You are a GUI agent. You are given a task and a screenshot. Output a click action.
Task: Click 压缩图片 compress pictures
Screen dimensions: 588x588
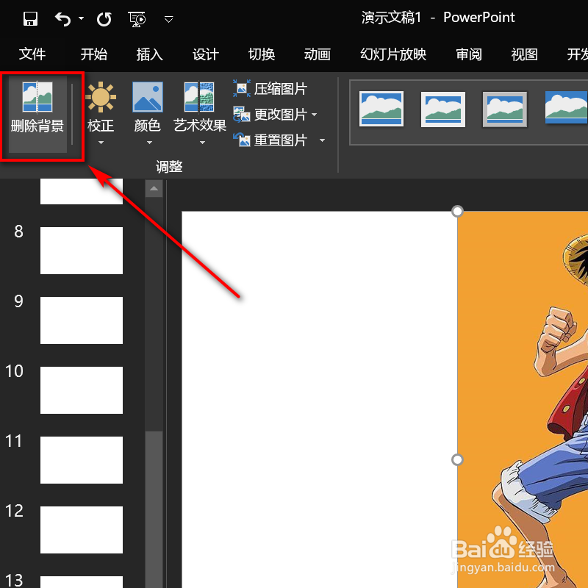tap(270, 89)
